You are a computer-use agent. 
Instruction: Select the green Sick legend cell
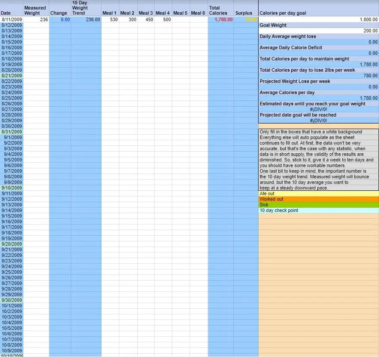[318, 205]
